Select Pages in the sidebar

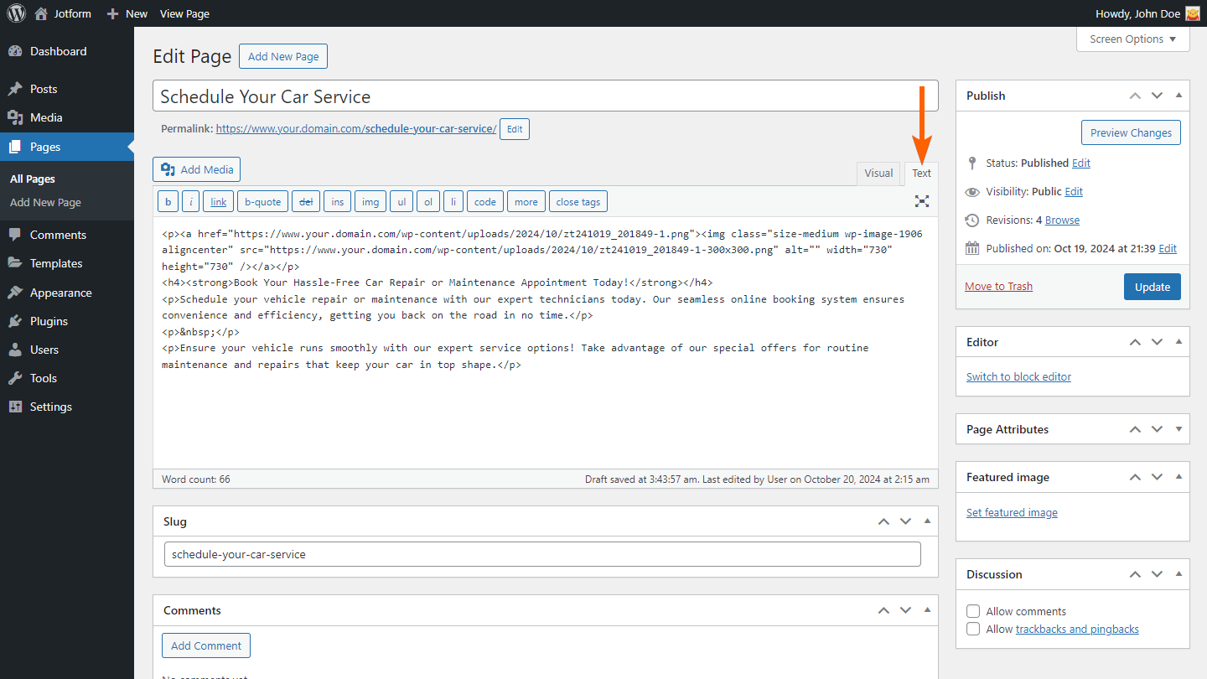tap(67, 147)
